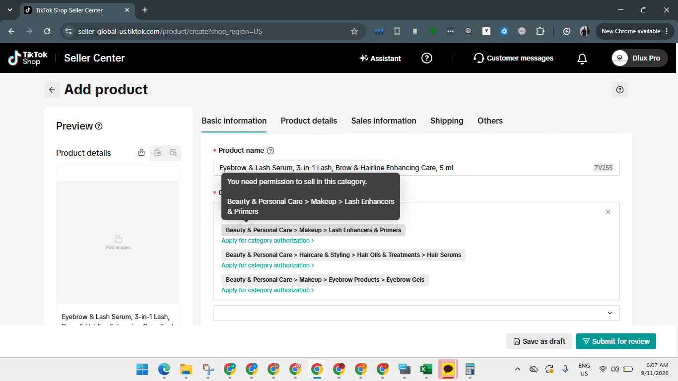Select the Eyebrow Gels category suggestion
Viewport: 678px width, 381px height.
tap(325, 280)
